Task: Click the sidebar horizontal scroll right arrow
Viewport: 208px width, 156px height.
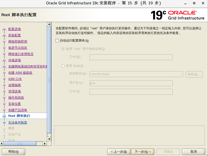Action: (45, 144)
